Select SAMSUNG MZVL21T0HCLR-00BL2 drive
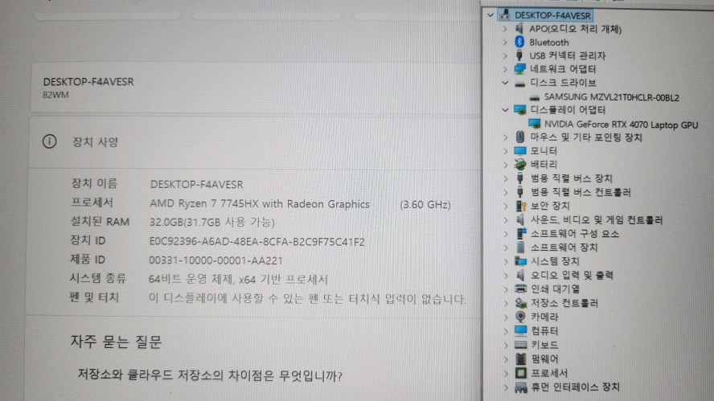Viewport: 714px width, 401px height. point(611,97)
